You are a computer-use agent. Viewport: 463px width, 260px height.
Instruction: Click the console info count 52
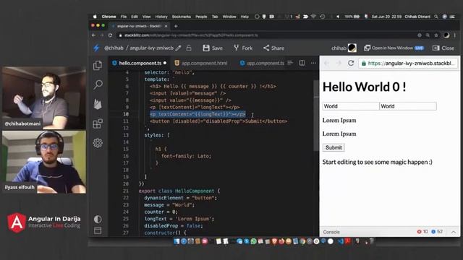[x=437, y=232]
